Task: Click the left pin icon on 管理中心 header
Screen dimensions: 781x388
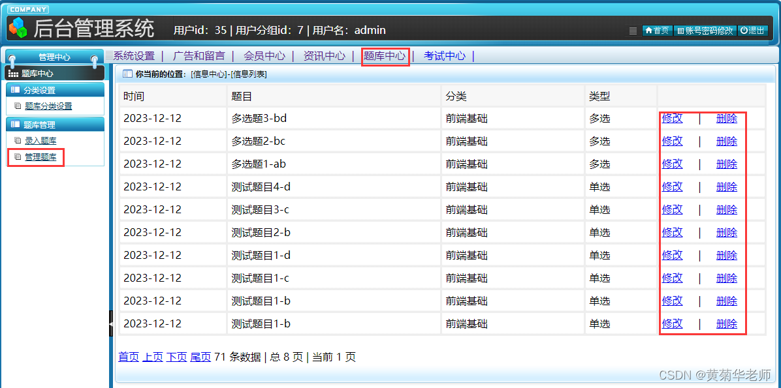Action: [11, 57]
